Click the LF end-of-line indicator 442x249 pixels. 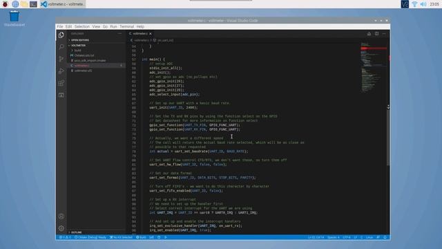pos(355,237)
